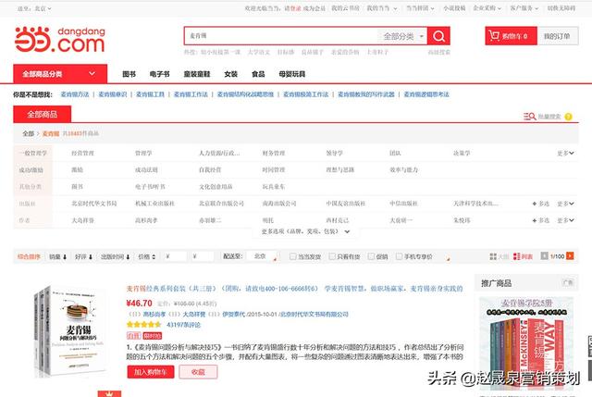Tick the 促销 promotion checkbox

pyautogui.click(x=372, y=256)
